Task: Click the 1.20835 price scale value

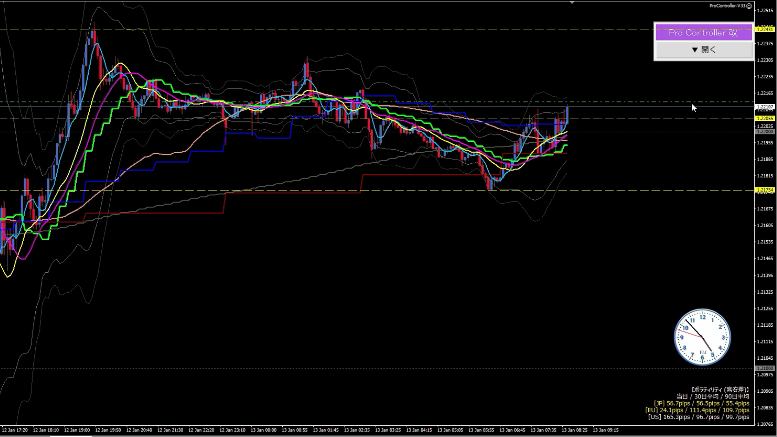Action: (765, 408)
